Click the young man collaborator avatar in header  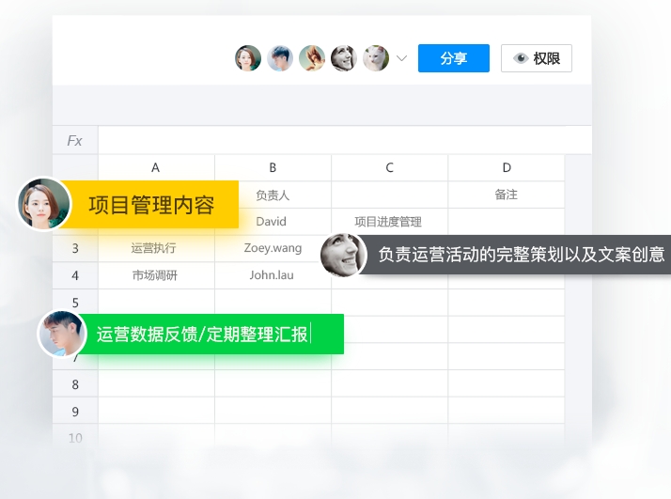click(280, 58)
